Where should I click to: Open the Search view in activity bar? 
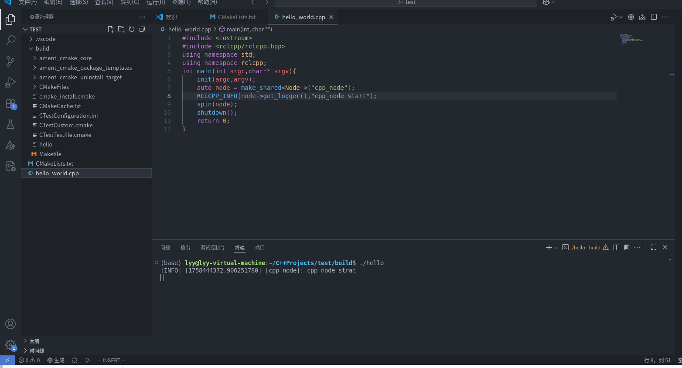[10, 41]
